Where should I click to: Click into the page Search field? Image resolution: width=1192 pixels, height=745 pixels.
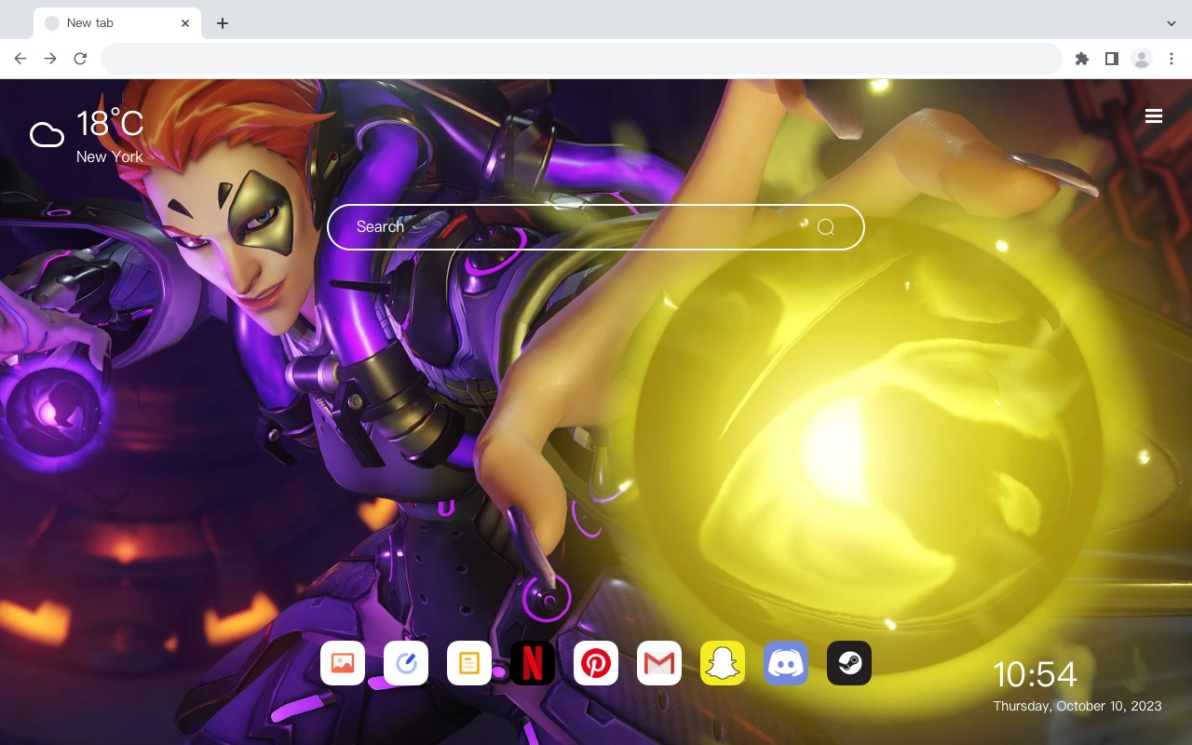[x=596, y=227]
